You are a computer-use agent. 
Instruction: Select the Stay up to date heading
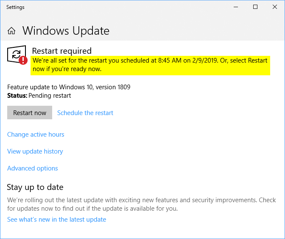pyautogui.click(x=35, y=187)
